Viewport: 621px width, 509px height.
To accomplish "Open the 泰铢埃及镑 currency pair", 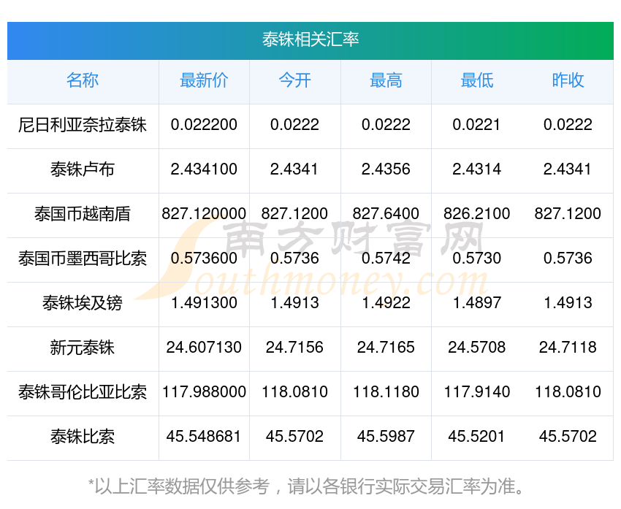I will pyautogui.click(x=83, y=303).
